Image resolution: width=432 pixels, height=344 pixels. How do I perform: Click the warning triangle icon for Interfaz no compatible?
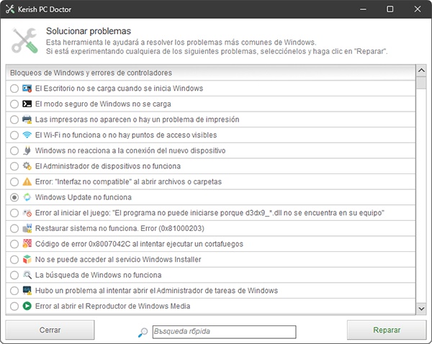point(27,182)
